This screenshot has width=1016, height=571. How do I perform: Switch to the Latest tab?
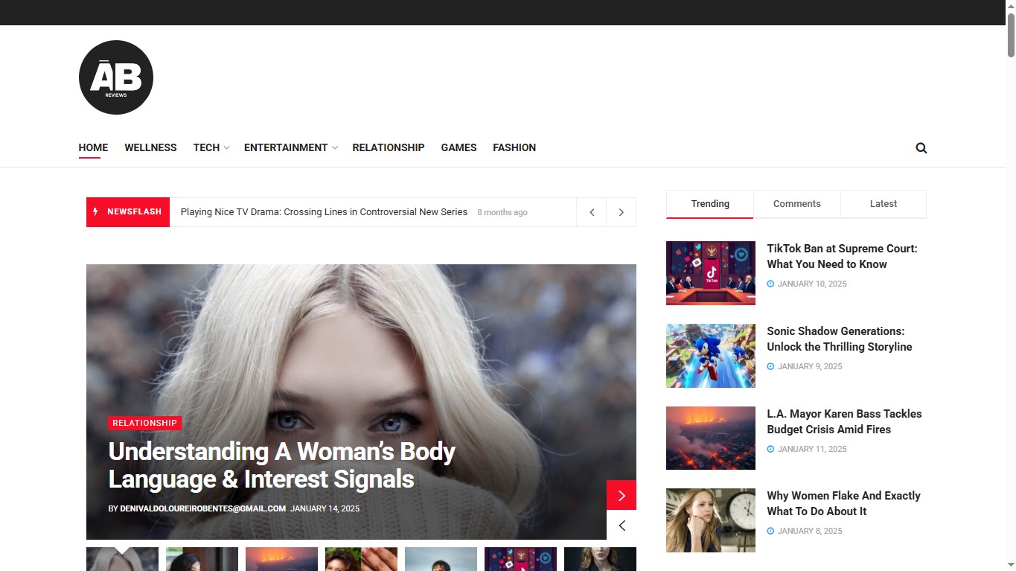pyautogui.click(x=884, y=204)
